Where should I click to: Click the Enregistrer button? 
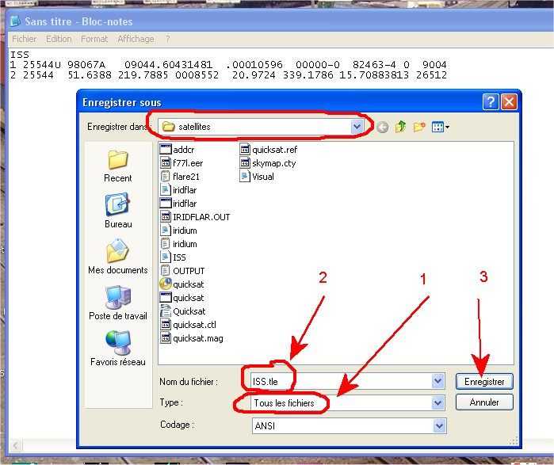tap(484, 381)
